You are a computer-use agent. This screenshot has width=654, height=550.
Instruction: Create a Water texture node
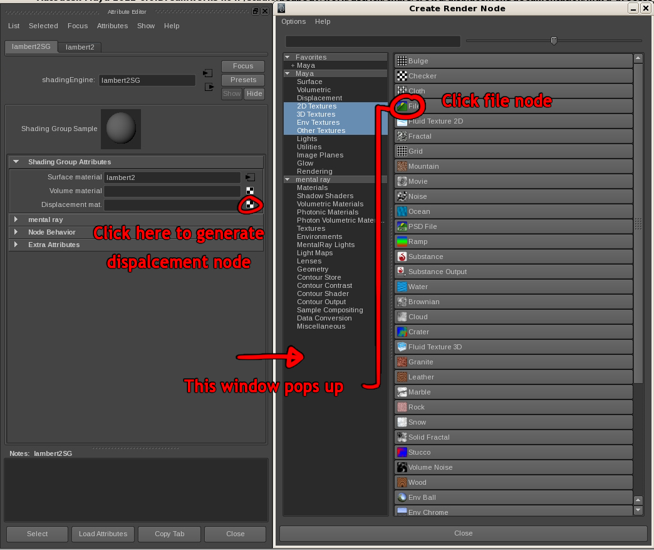pos(514,287)
